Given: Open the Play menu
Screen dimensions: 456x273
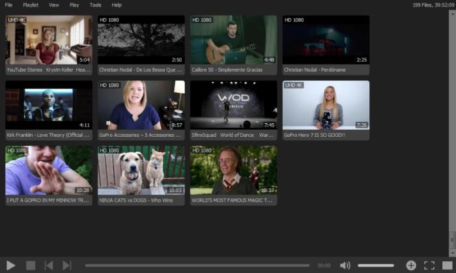Looking at the screenshot, I should click(74, 5).
